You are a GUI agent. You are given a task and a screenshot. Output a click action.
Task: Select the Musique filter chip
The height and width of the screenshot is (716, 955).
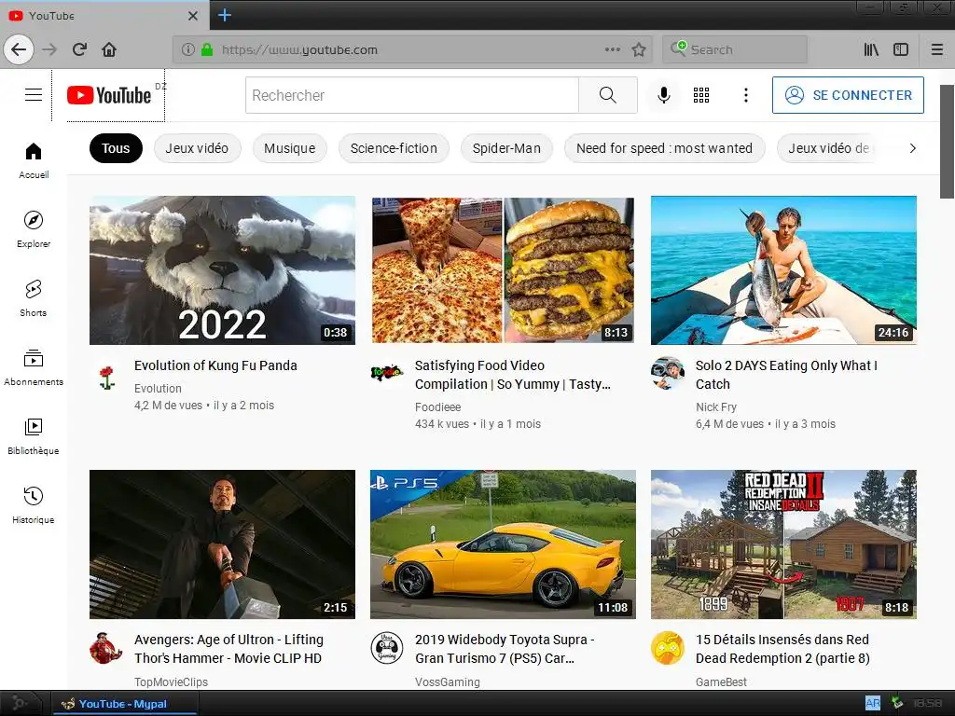pyautogui.click(x=289, y=148)
